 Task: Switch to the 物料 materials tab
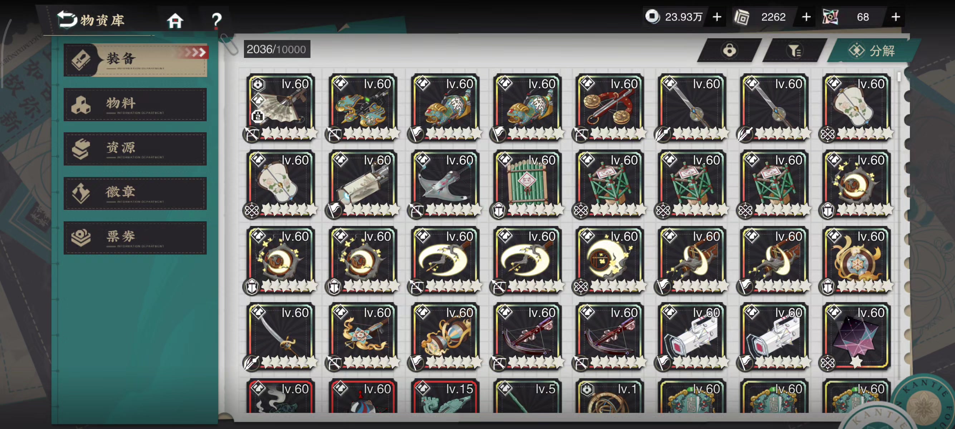click(x=135, y=104)
